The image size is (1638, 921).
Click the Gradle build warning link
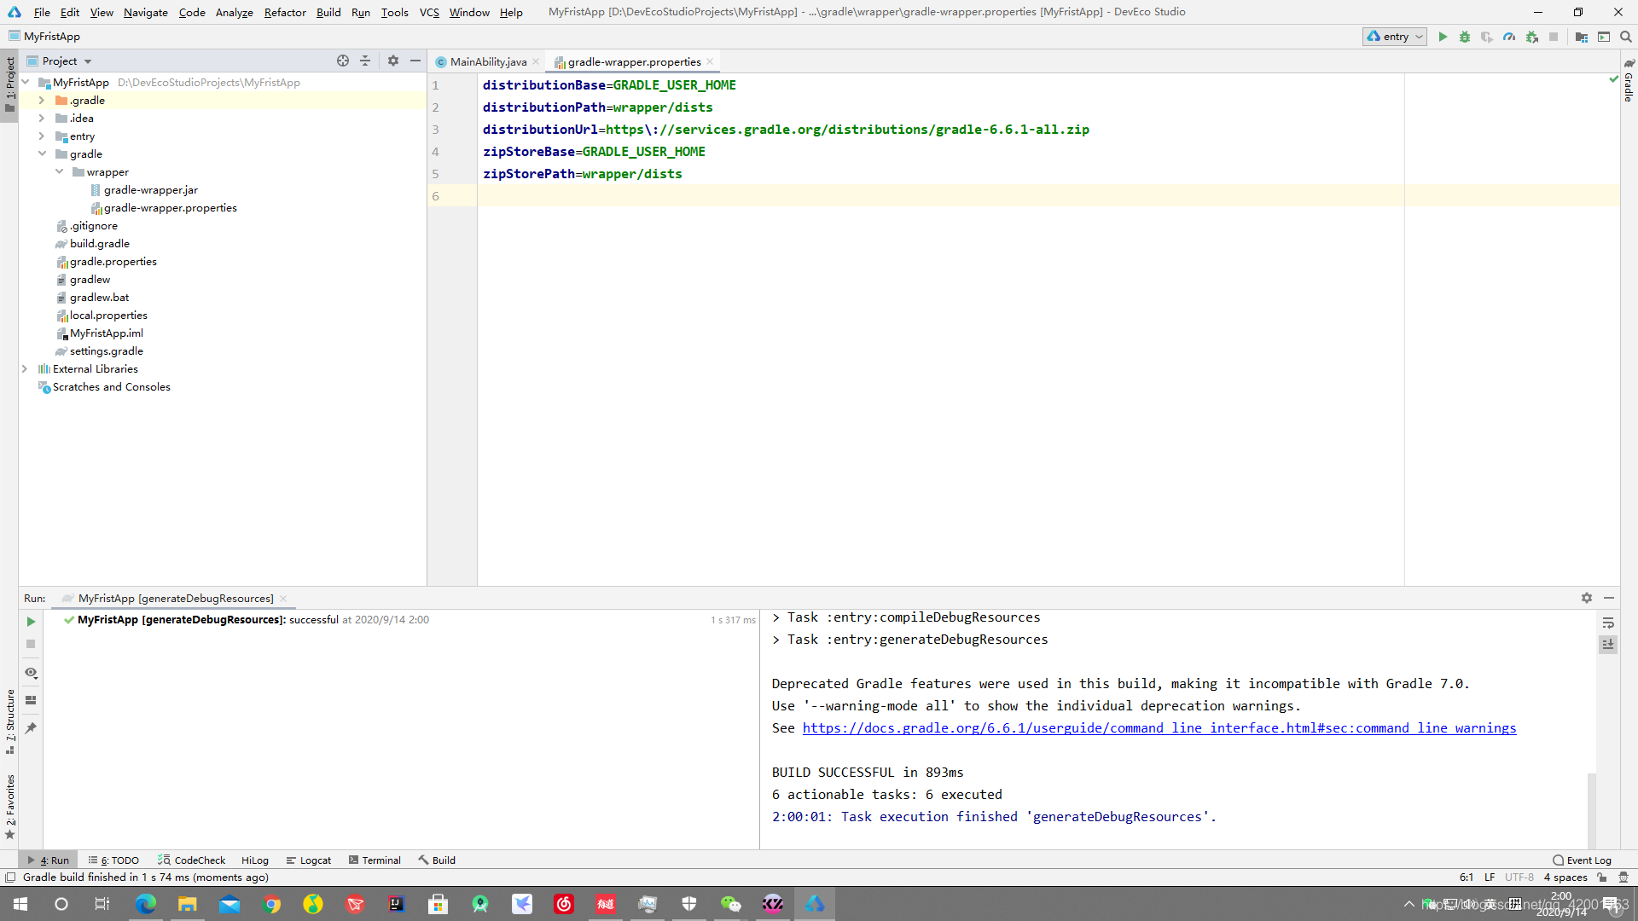pos(1158,727)
